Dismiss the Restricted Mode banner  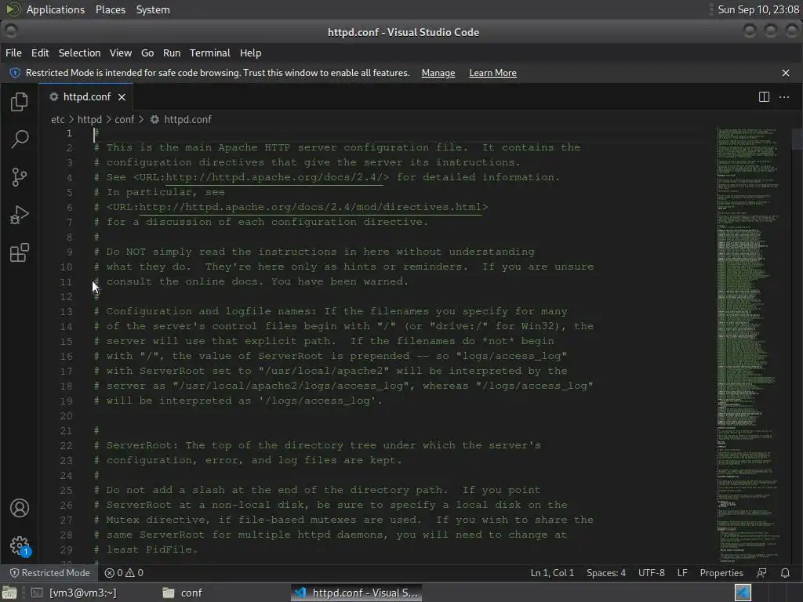(786, 73)
